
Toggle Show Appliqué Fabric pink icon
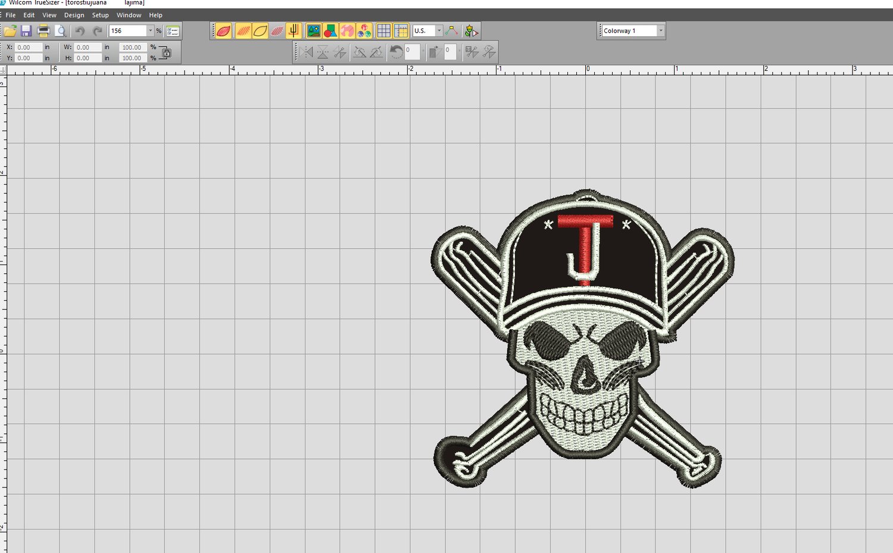(x=348, y=30)
